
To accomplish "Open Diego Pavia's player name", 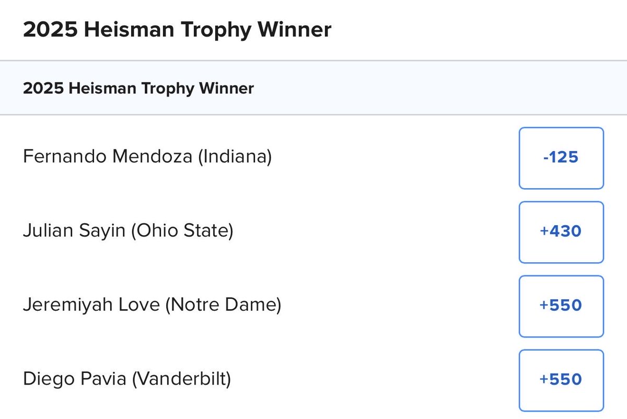I will 75,379.
